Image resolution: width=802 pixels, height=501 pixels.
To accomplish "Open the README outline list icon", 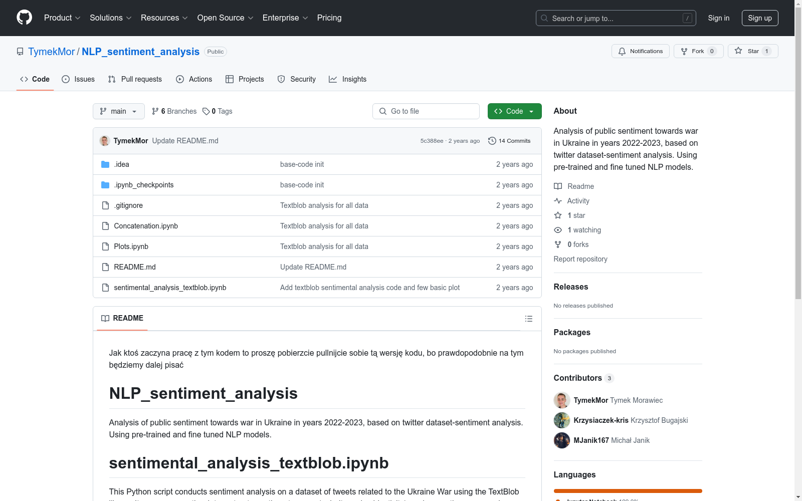I will click(x=528, y=318).
